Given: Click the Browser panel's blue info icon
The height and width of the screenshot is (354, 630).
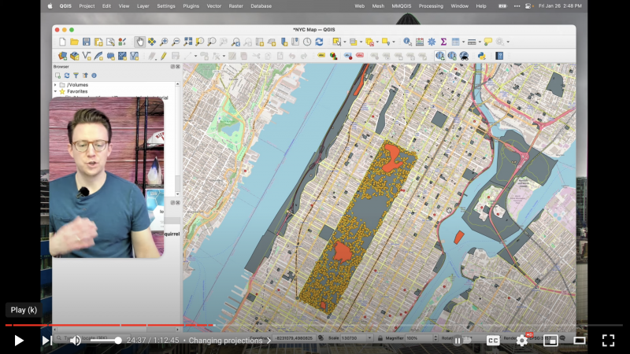Looking at the screenshot, I should [x=94, y=76].
